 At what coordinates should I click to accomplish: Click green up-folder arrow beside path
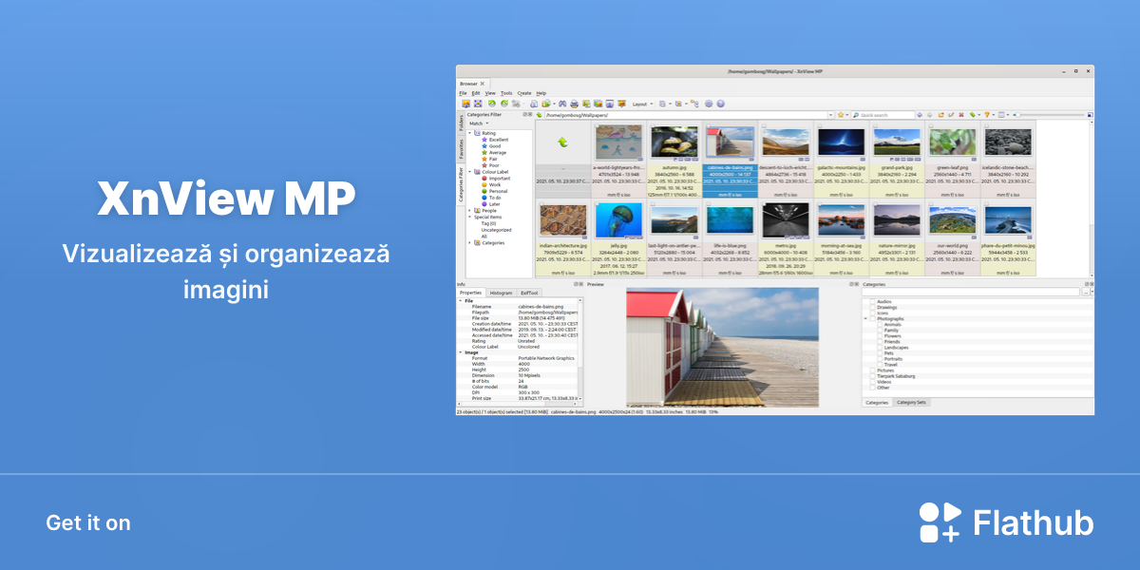(539, 115)
